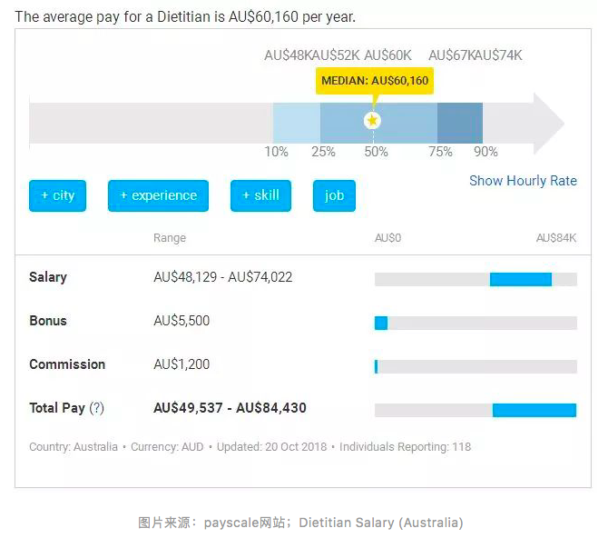Select the dark blue 75% to 90% segment

[460, 123]
